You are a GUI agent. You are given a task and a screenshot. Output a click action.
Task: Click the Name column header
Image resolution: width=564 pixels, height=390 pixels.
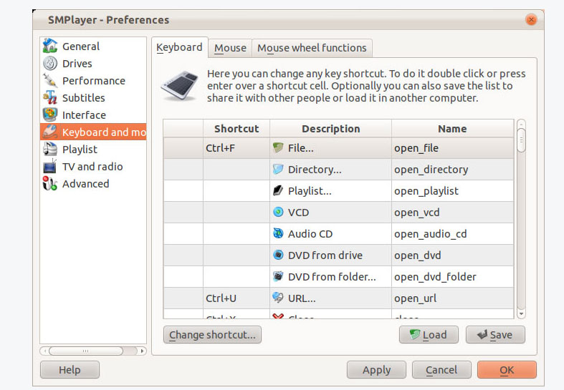pos(452,129)
